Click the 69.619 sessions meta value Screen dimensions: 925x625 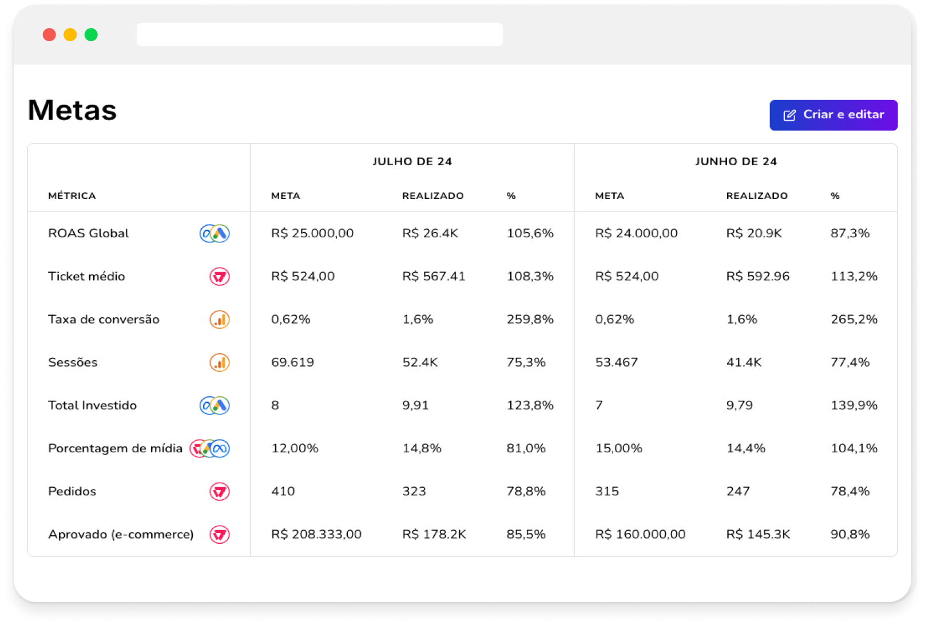click(x=292, y=362)
